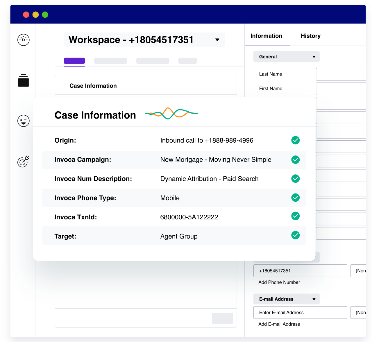
Task: Click the green checkmark for Invoca Phone Type
Action: tap(296, 198)
